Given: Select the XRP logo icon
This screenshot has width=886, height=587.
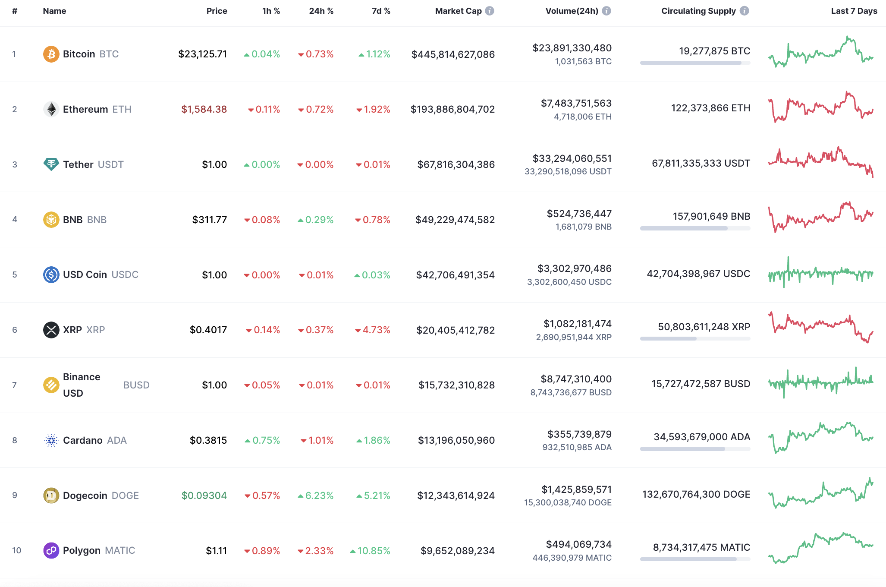Looking at the screenshot, I should click(51, 330).
